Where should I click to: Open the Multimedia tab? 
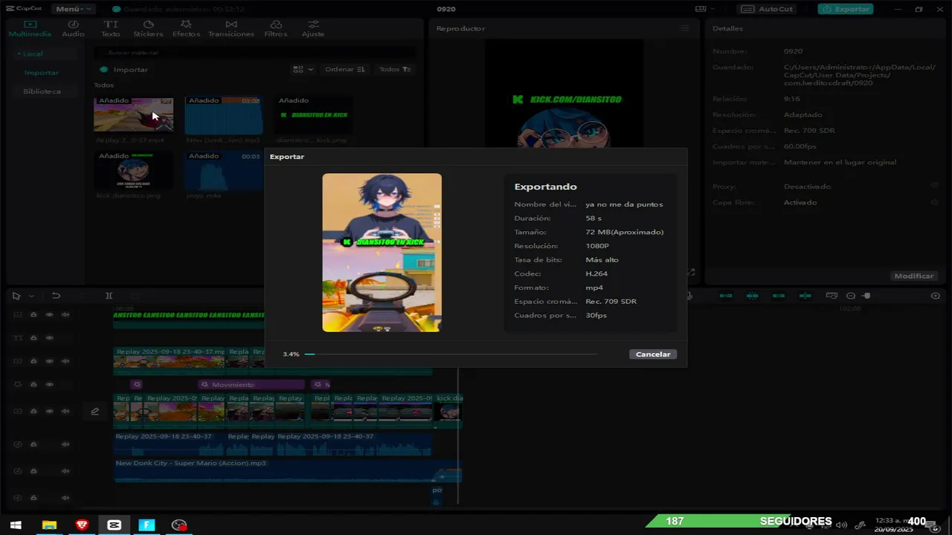coord(30,29)
